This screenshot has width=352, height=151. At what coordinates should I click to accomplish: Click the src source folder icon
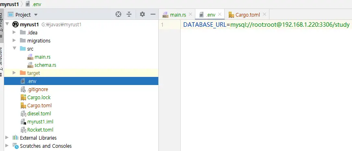(23, 49)
